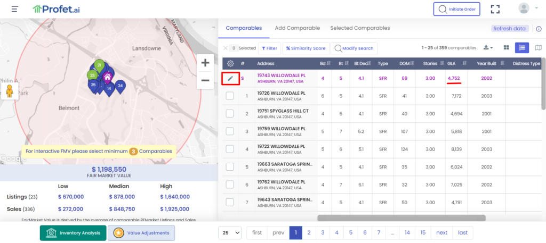
Task: Click the horizontal table scrollbar
Action: click(402, 217)
